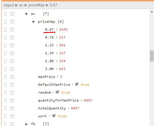154x126 pixels.
Task: Click drag handle on the random row
Action: [x=5, y=93]
